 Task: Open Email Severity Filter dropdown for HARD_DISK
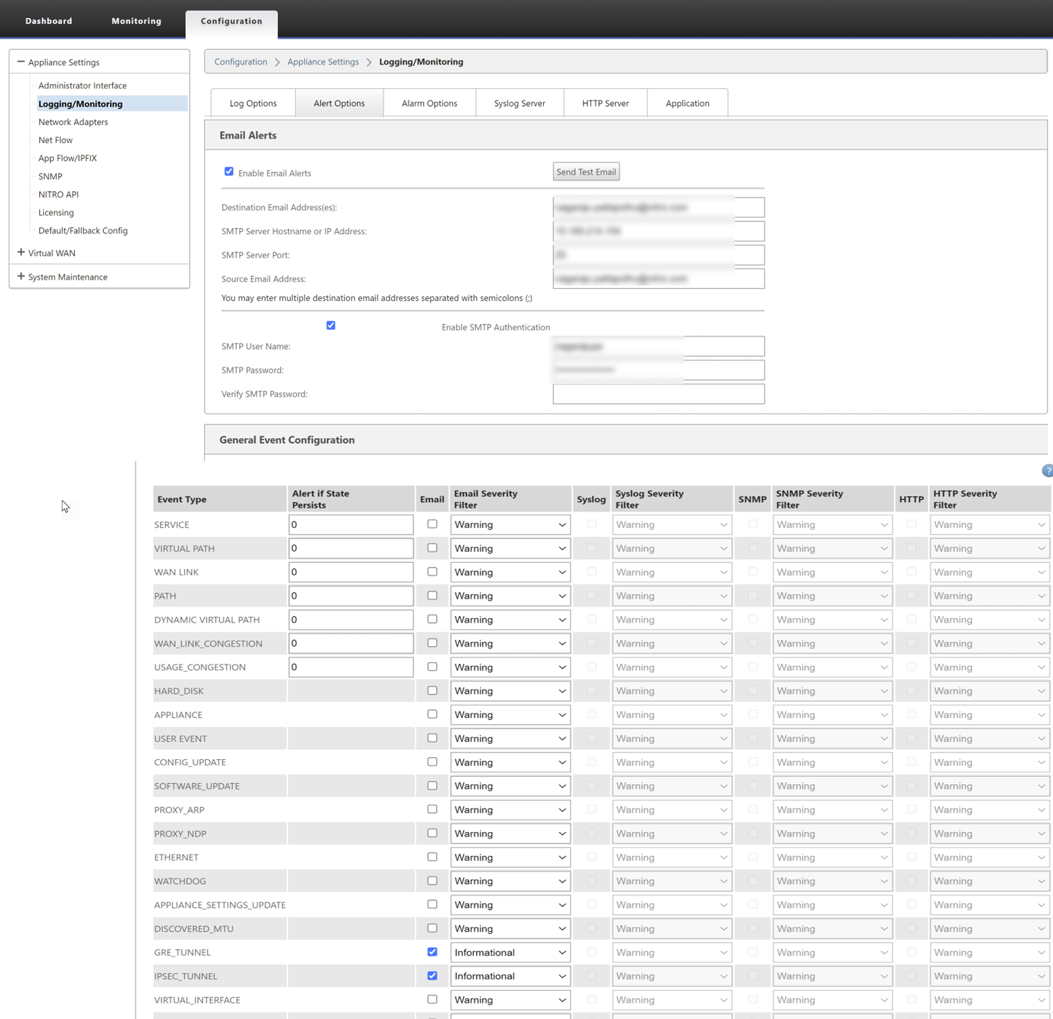510,691
